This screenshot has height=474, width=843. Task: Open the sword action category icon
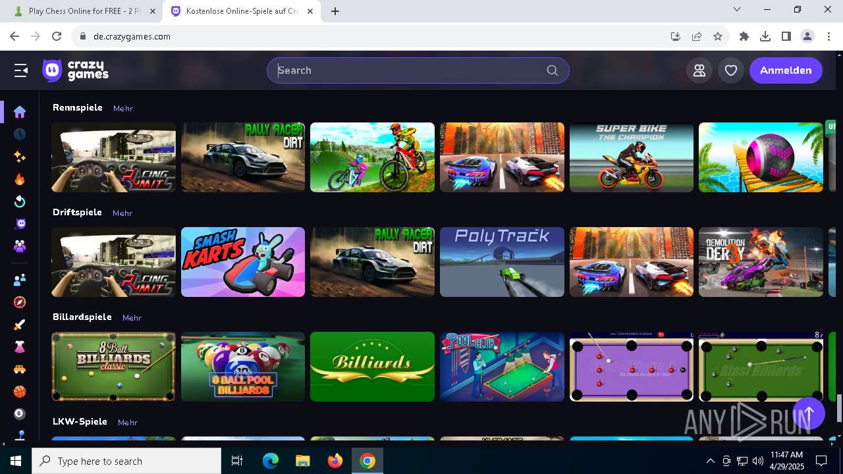[20, 325]
